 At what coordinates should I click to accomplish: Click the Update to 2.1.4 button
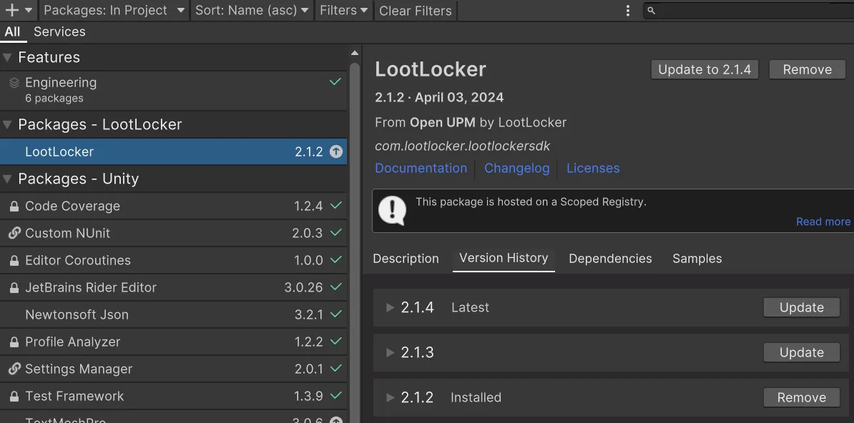click(x=705, y=70)
